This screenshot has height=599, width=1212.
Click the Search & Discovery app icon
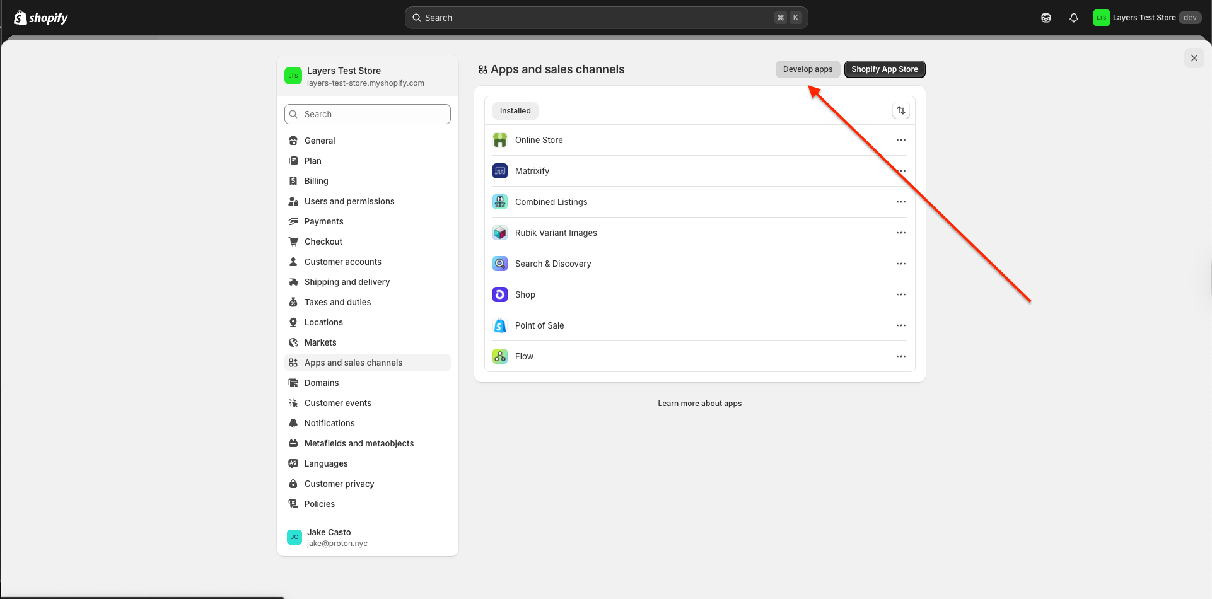pyautogui.click(x=500, y=264)
